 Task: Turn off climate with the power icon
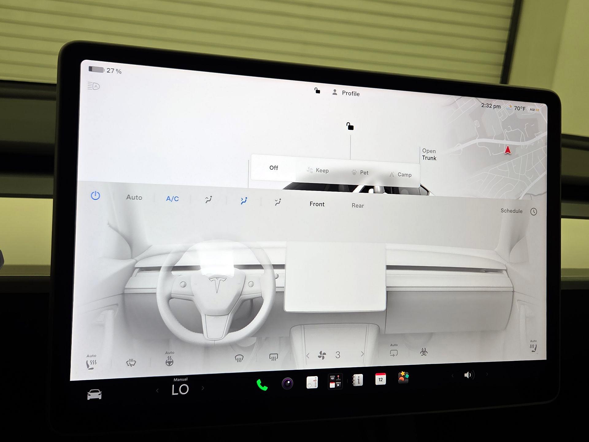(95, 196)
